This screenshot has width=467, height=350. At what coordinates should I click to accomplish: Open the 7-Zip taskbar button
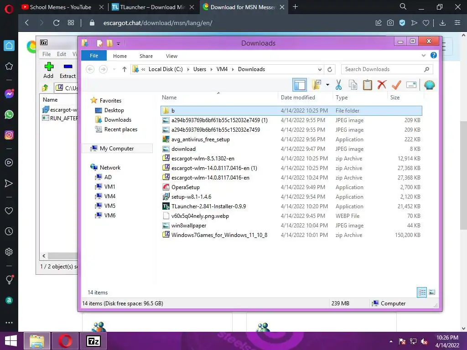point(93,341)
